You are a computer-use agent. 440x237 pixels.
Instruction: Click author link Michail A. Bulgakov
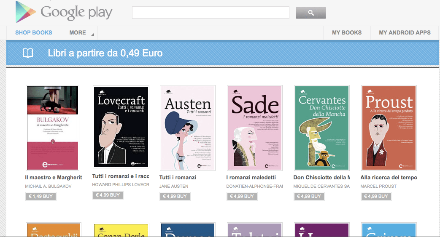tap(48, 186)
